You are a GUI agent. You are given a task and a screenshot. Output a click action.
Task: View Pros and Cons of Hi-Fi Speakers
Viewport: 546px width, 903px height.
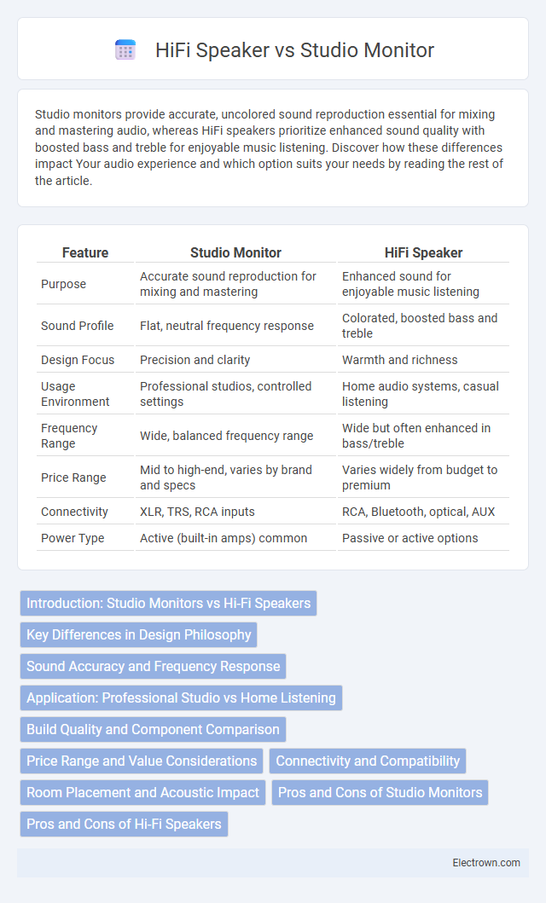tap(124, 824)
